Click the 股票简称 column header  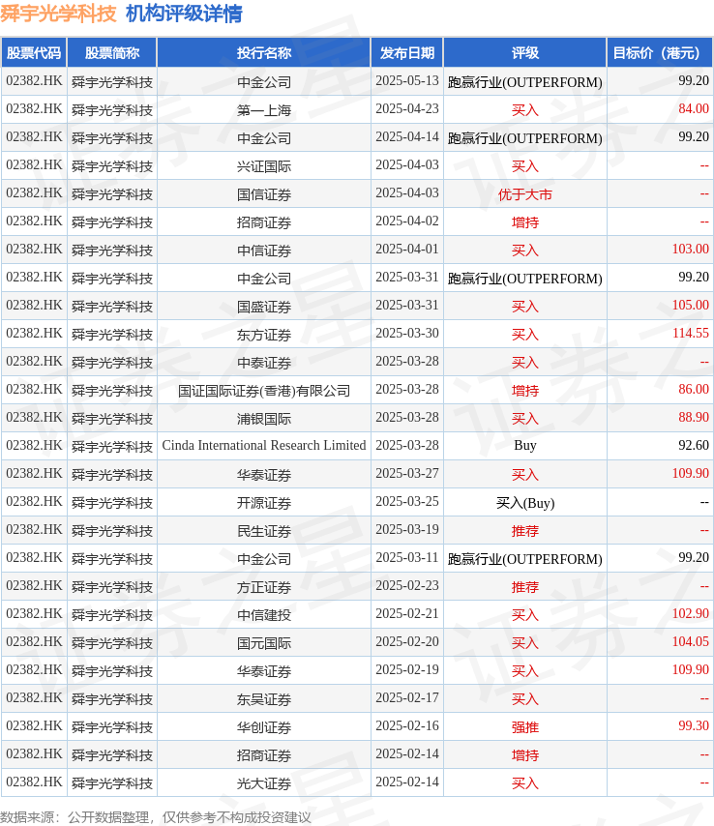click(x=112, y=52)
